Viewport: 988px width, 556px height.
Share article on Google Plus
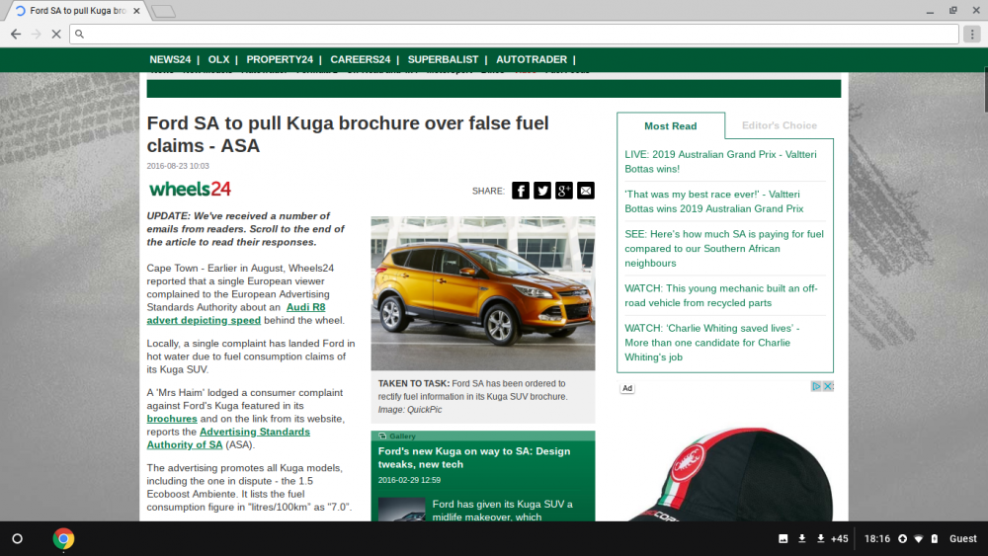[x=564, y=191]
